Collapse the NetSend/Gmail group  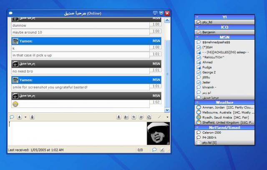pos(197,127)
